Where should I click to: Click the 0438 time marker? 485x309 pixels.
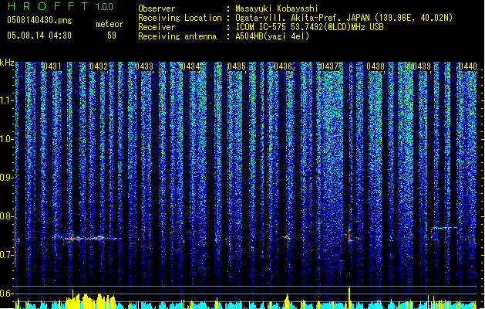pos(376,66)
